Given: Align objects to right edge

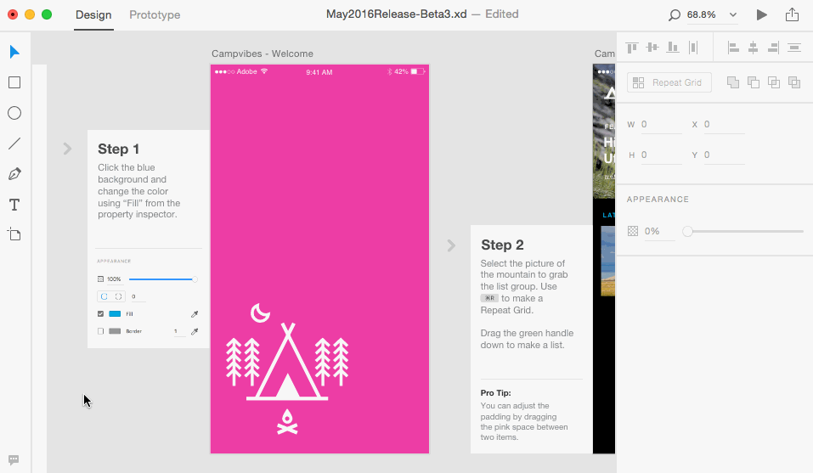Looking at the screenshot, I should click(773, 48).
